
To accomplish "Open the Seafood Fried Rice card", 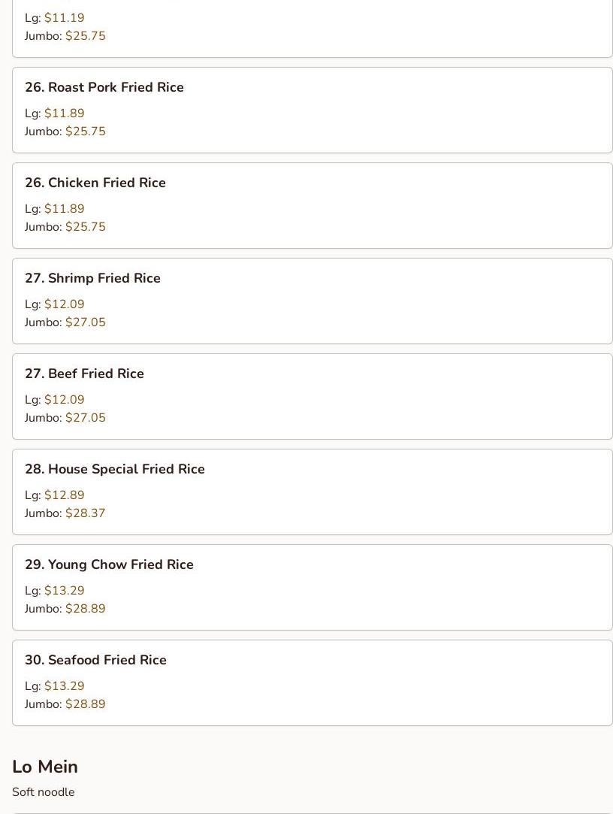I will (x=312, y=683).
